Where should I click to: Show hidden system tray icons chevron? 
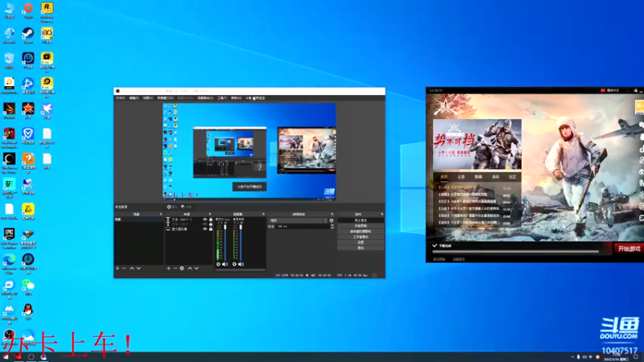pyautogui.click(x=572, y=357)
